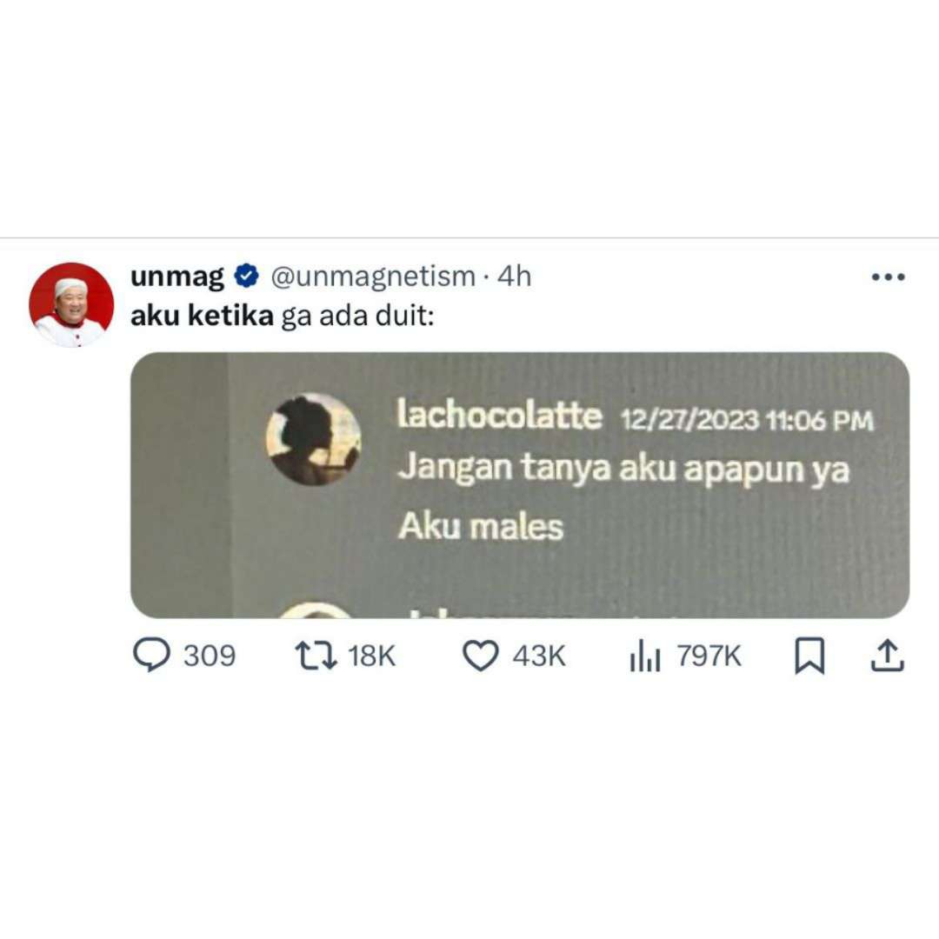Click the 797K views count
This screenshot has width=939, height=939.
pyautogui.click(x=709, y=656)
